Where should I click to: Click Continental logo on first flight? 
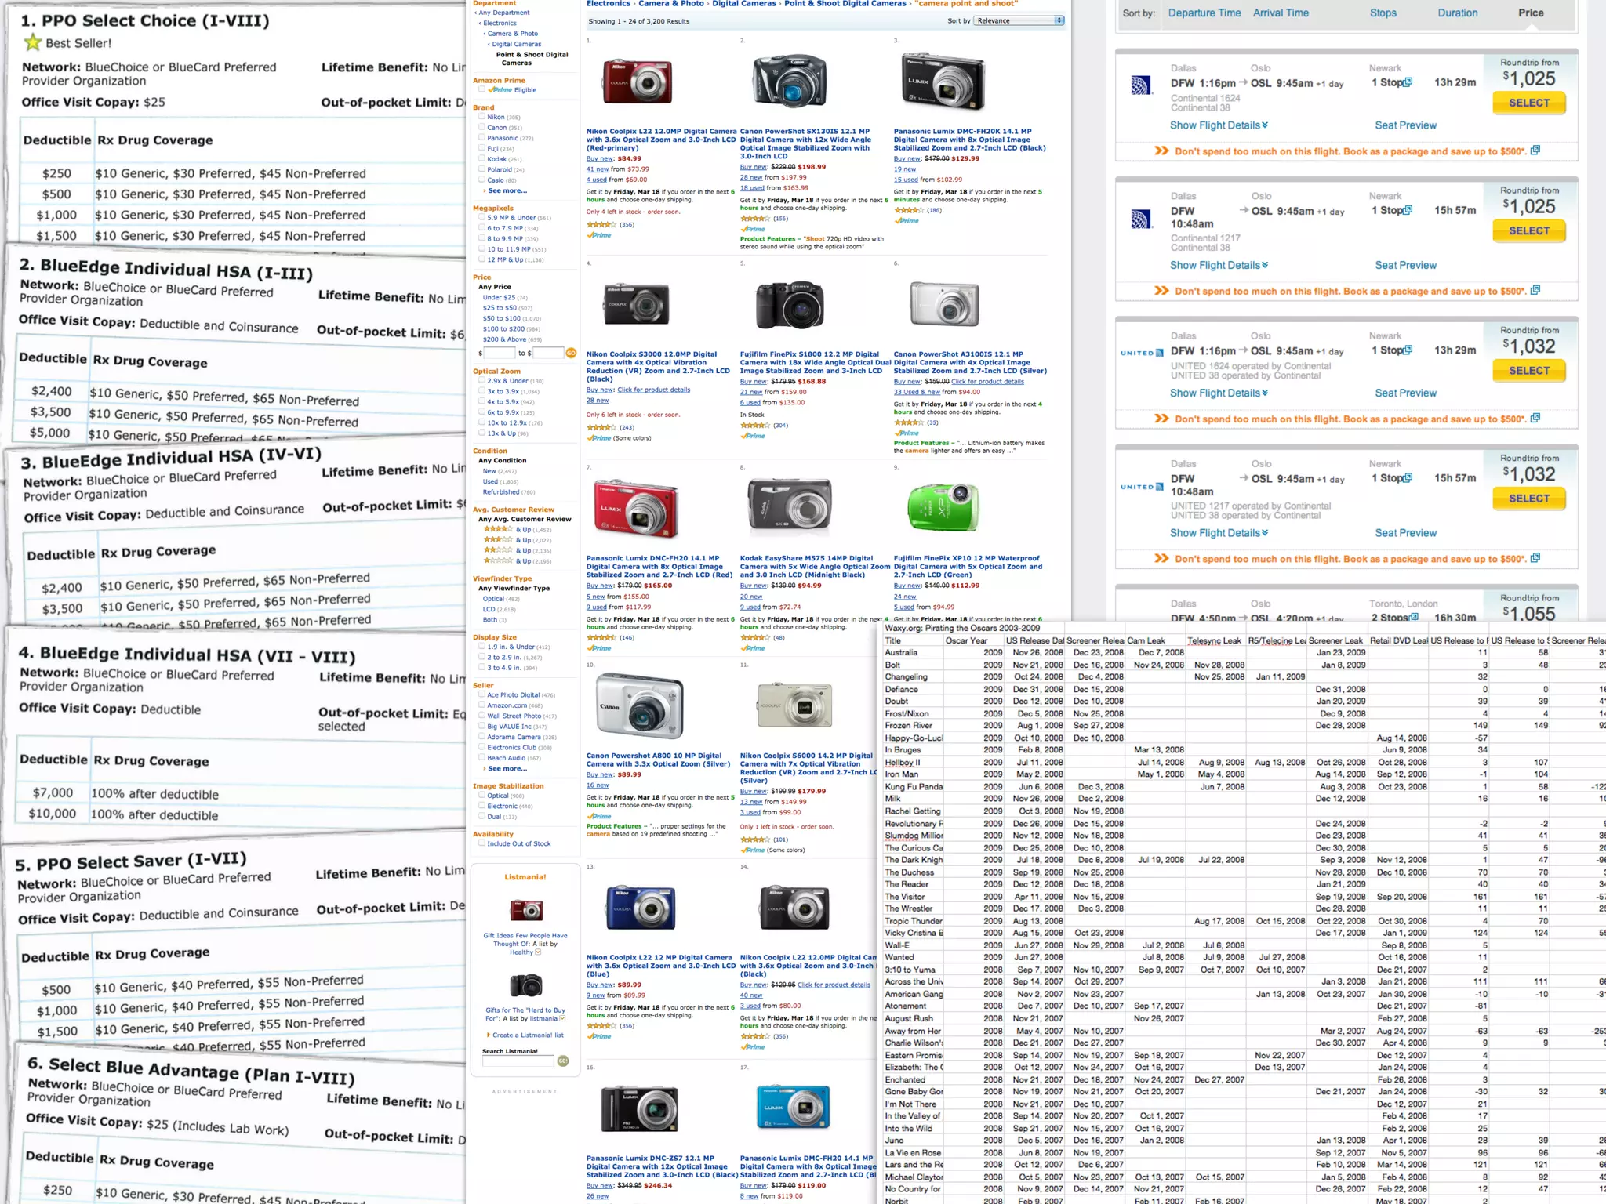1141,85
